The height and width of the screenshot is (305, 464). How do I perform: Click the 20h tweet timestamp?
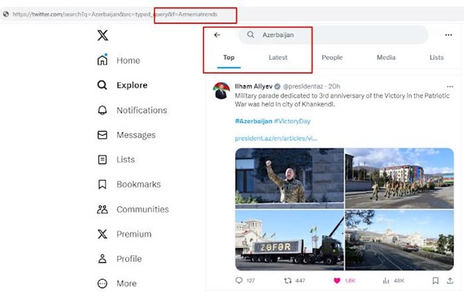click(x=334, y=86)
